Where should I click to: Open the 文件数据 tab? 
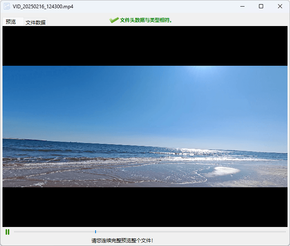(35, 22)
